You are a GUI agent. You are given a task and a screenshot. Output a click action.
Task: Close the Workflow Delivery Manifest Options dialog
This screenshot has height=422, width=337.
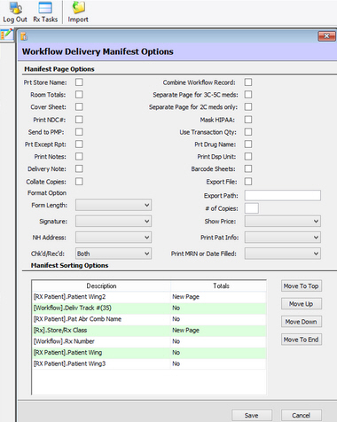pyautogui.click(x=326, y=36)
